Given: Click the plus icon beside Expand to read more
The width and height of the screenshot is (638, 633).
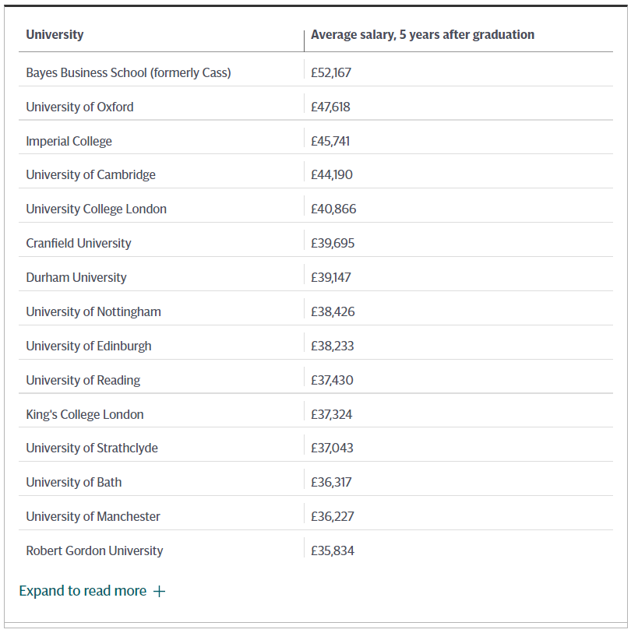Looking at the screenshot, I should [160, 592].
